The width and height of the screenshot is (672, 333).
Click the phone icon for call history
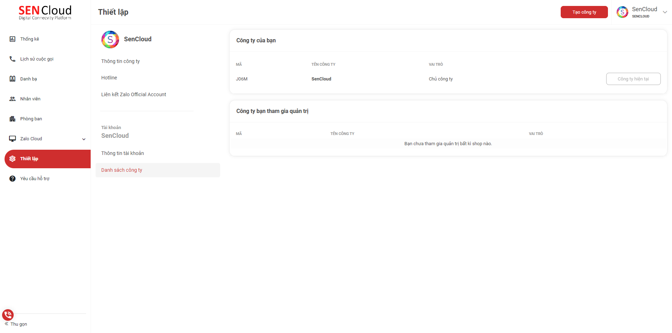pos(12,59)
